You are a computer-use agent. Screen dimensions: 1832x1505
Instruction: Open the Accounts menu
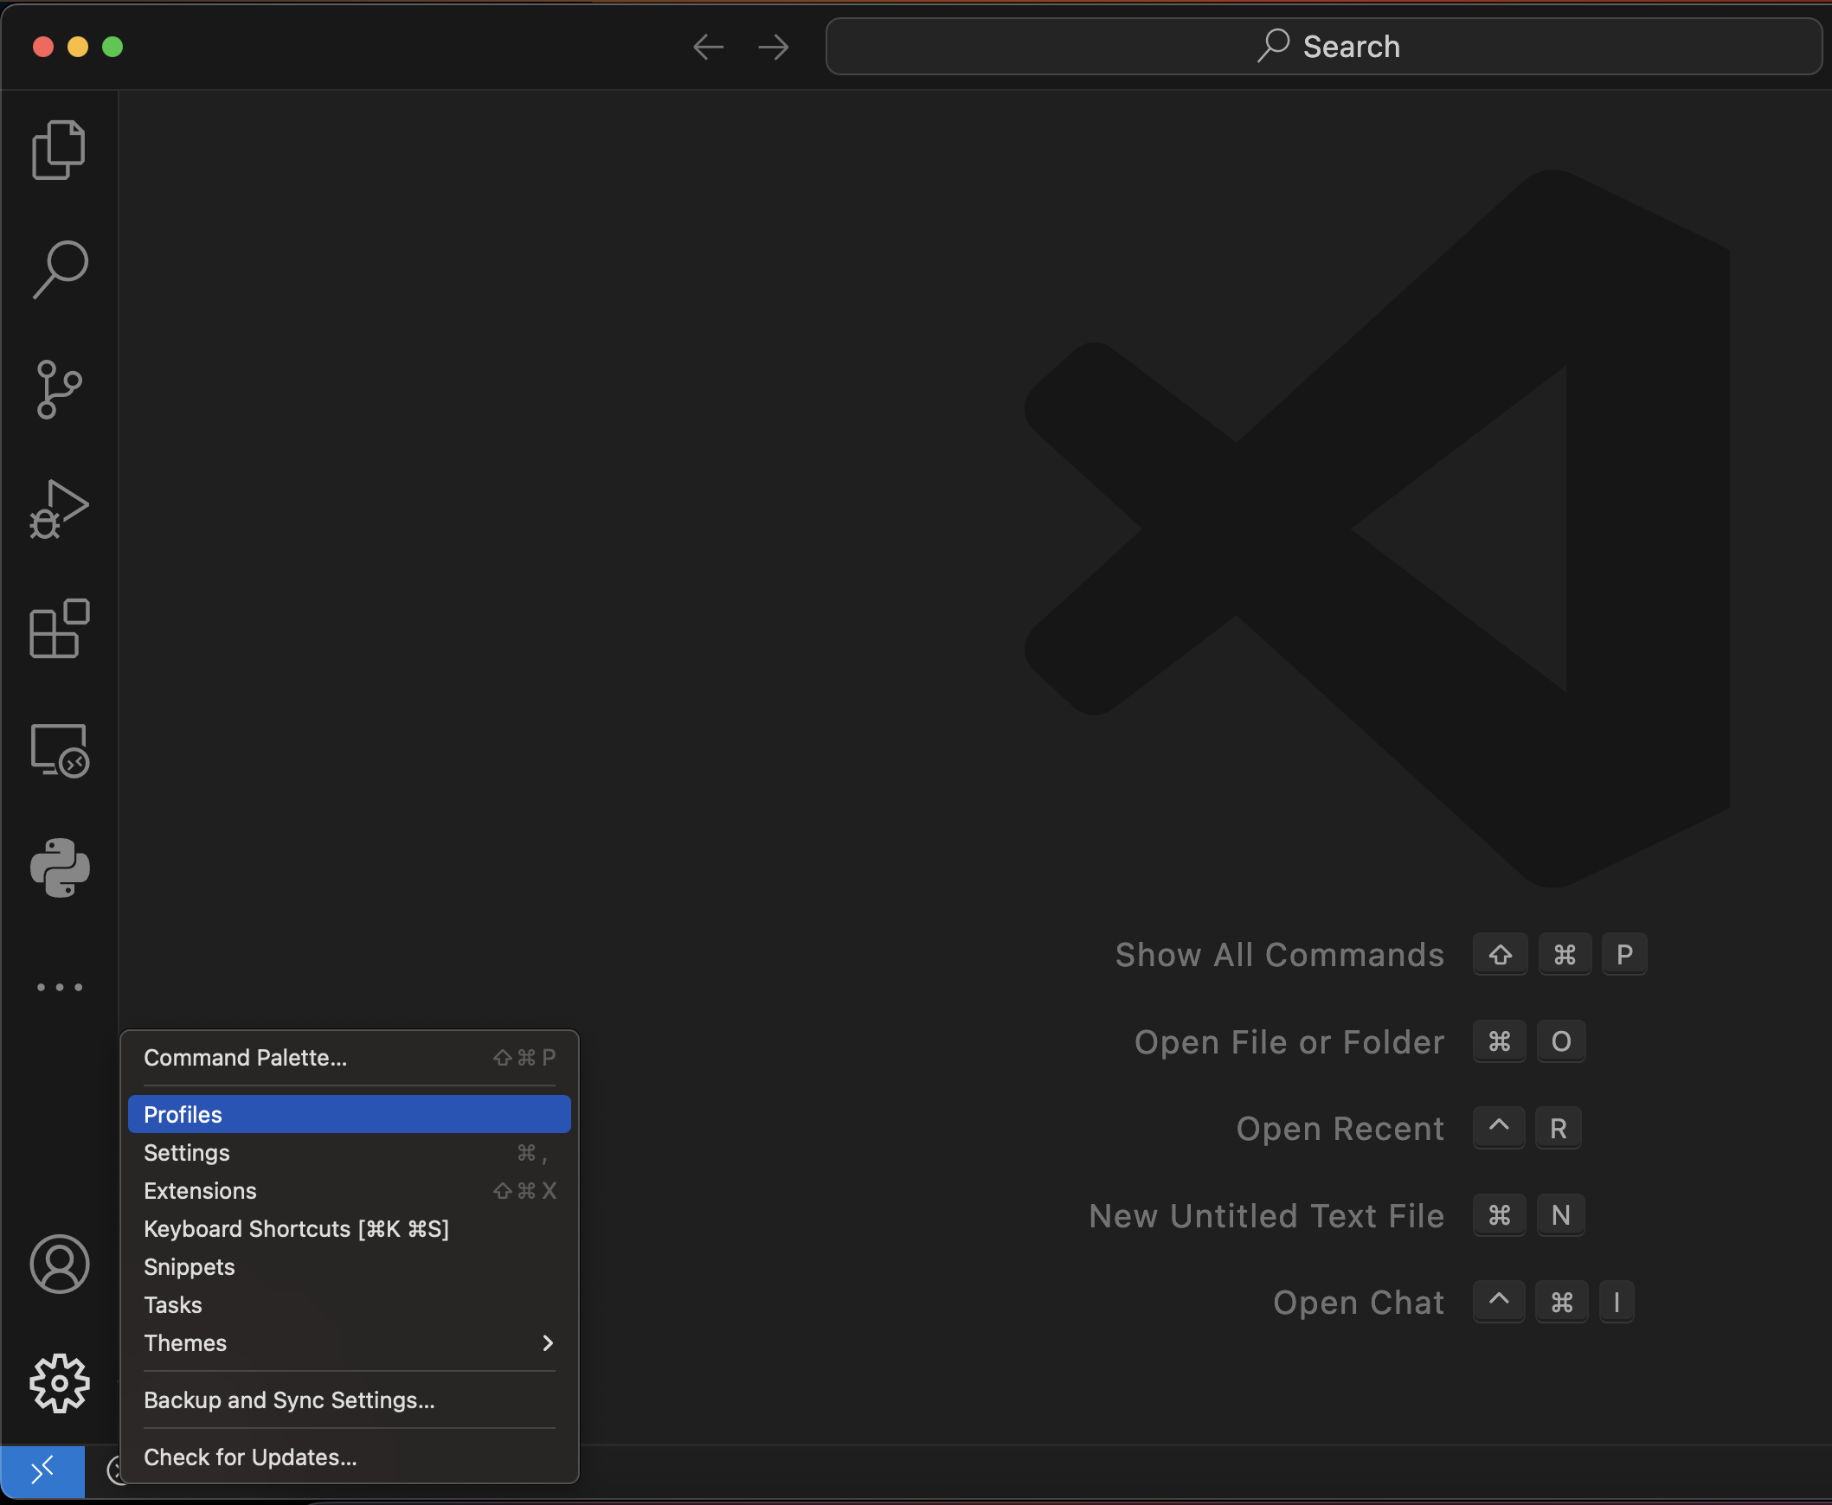[x=59, y=1264]
